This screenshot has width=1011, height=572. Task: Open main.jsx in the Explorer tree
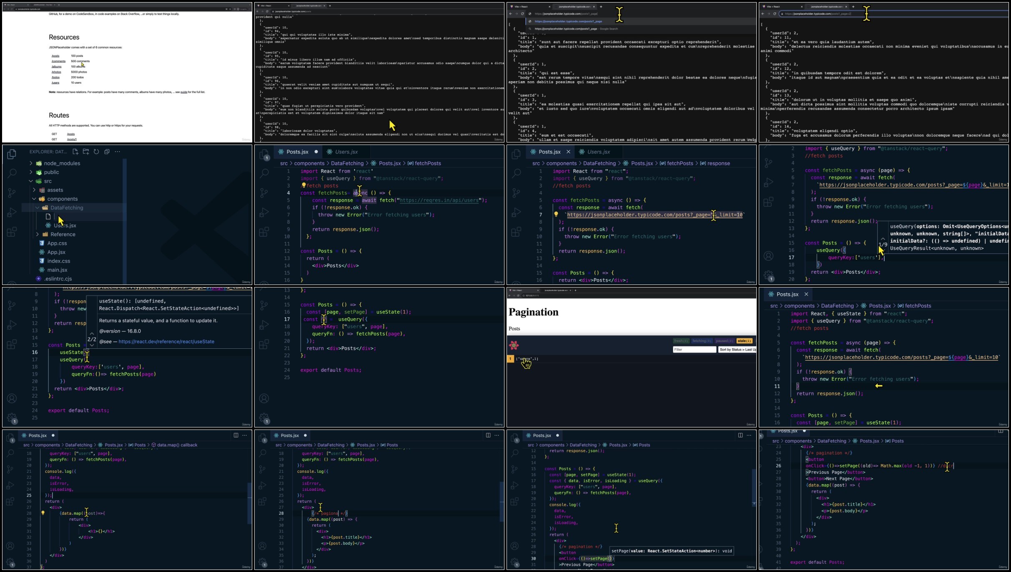(x=57, y=270)
